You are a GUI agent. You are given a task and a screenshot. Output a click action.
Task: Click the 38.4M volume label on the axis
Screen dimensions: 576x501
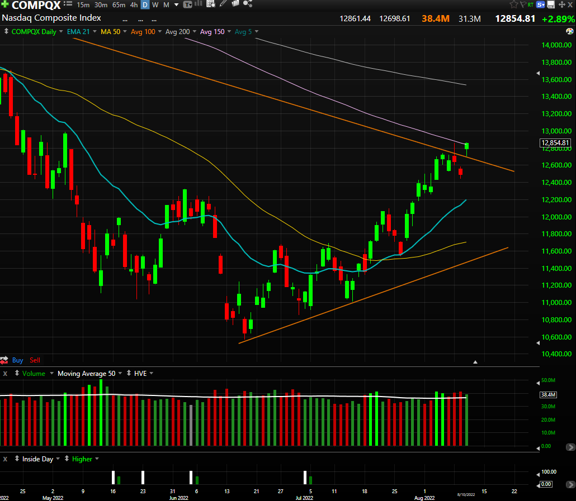coord(548,395)
